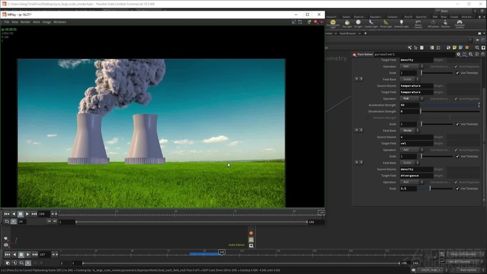Screen dimensions: 487x274
Task: Open MPlay View menu
Action: 15,22
